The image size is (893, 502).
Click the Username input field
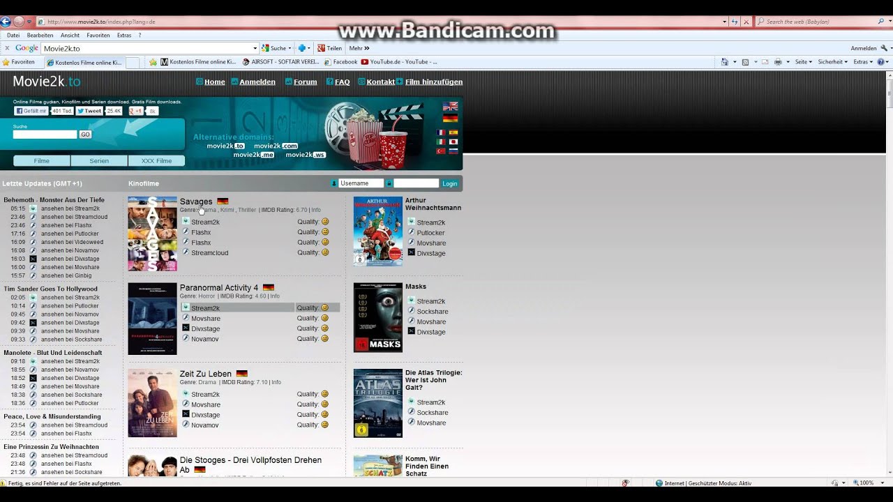361,183
